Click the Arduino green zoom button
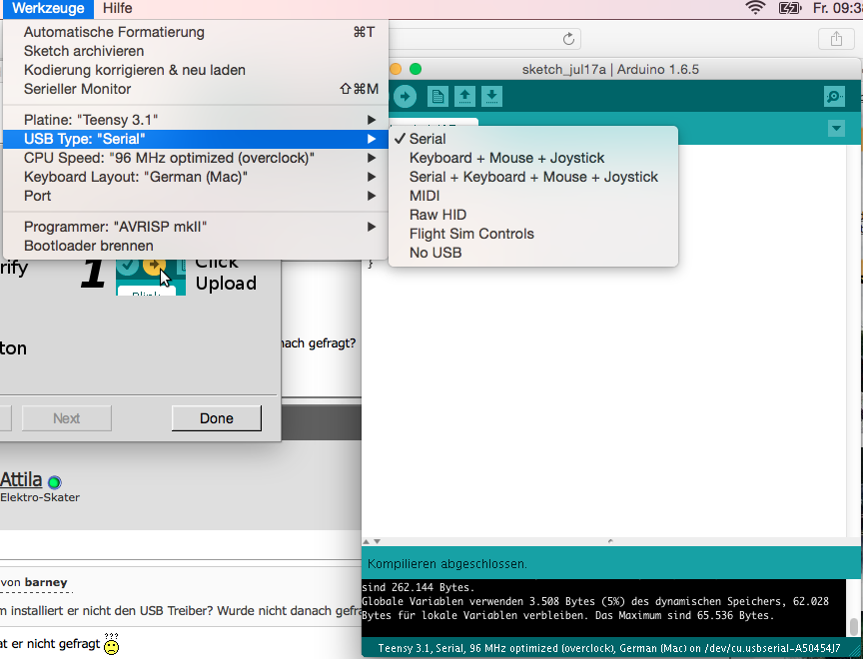Viewport: 863px width, 659px height. pos(416,69)
